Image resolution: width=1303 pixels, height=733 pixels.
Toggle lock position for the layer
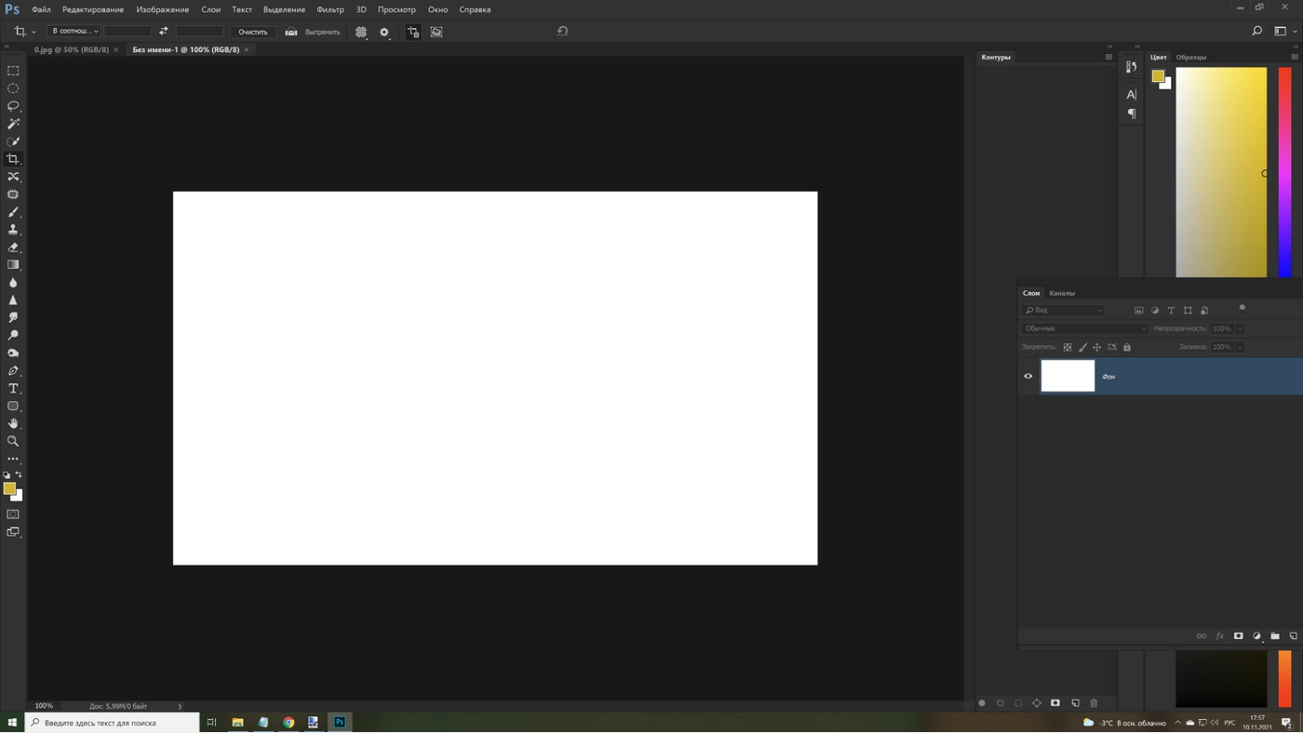tap(1097, 347)
